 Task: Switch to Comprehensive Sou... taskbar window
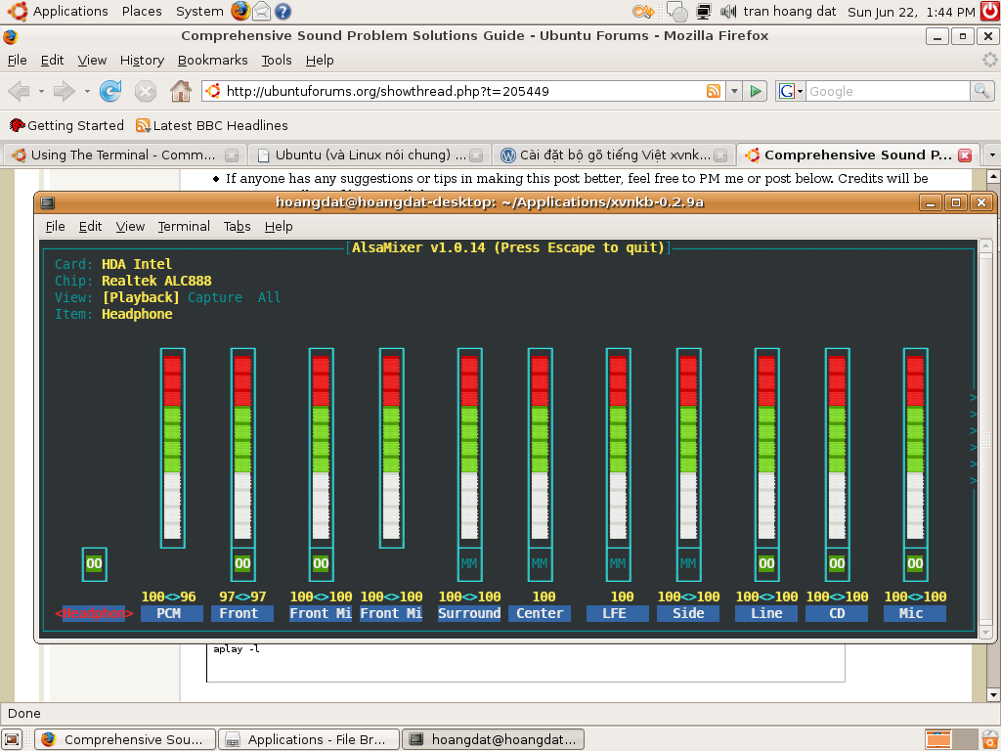(125, 739)
